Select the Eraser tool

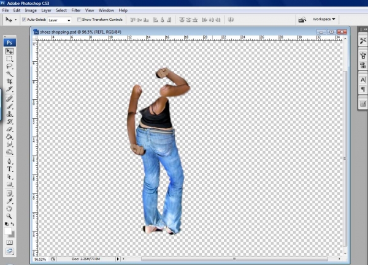(9, 129)
